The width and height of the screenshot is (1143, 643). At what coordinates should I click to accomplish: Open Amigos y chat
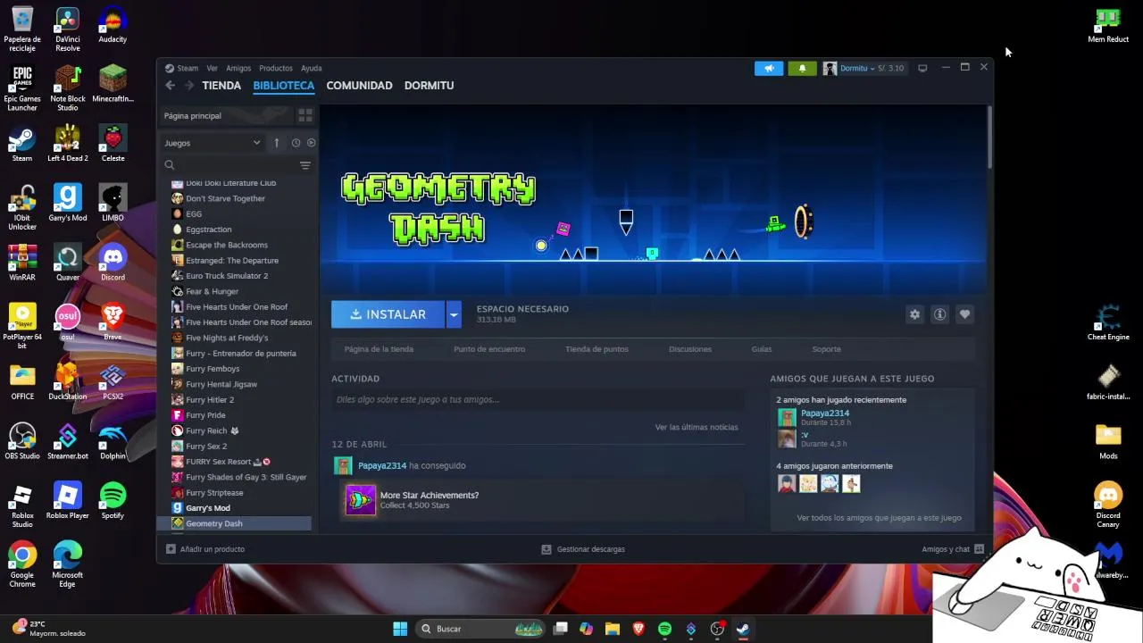coord(952,549)
